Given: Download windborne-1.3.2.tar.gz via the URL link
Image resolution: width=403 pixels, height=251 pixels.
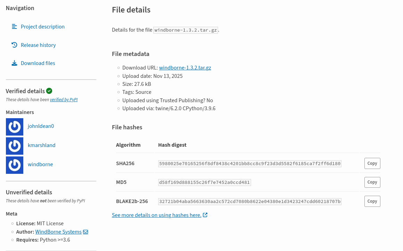Looking at the screenshot, I should coord(185,68).
